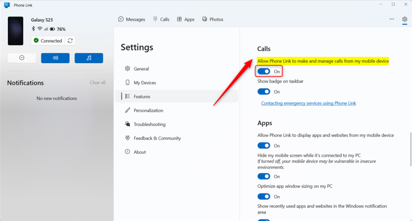Click the music note audio player button
The image size is (412, 221).
[89, 58]
